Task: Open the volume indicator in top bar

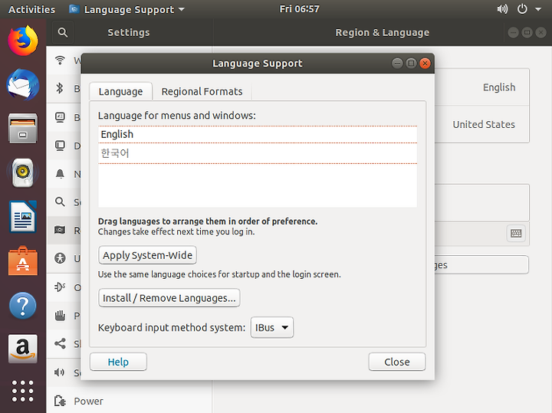Action: [x=502, y=9]
